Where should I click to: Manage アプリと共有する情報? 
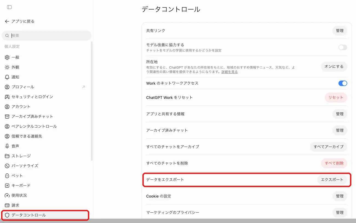[340, 114]
